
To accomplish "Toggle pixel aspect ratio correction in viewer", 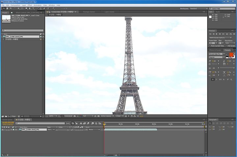I will (x=126, y=116).
